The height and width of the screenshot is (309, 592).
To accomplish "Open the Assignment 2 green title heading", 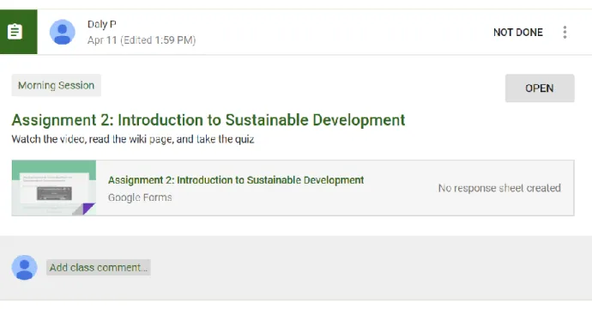I will [x=208, y=120].
